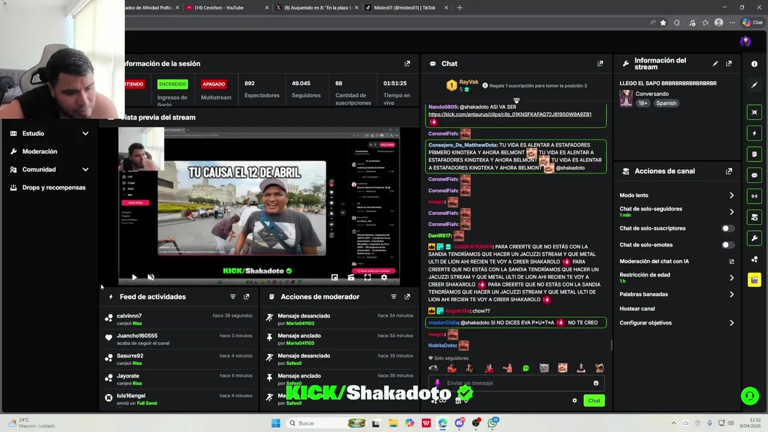
Task: Toggle theater mode in the stream preview
Action: [x=351, y=277]
